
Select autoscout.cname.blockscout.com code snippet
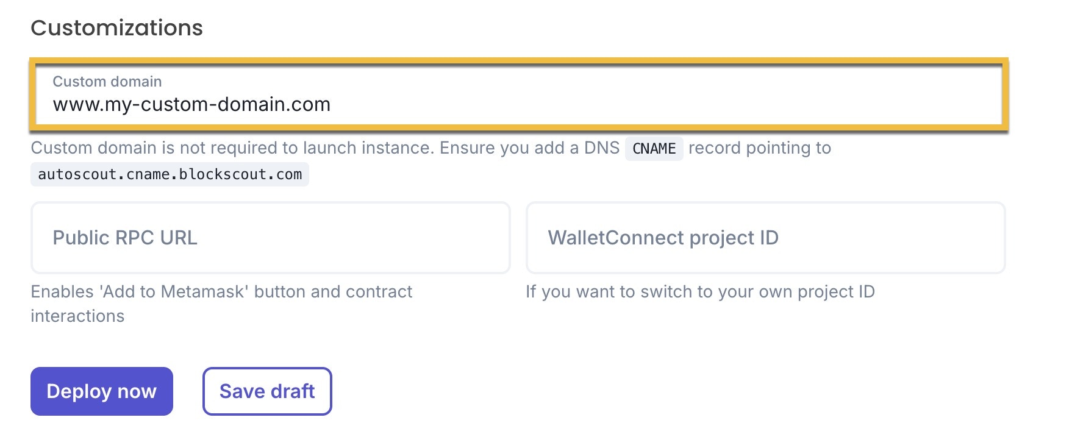(x=170, y=174)
